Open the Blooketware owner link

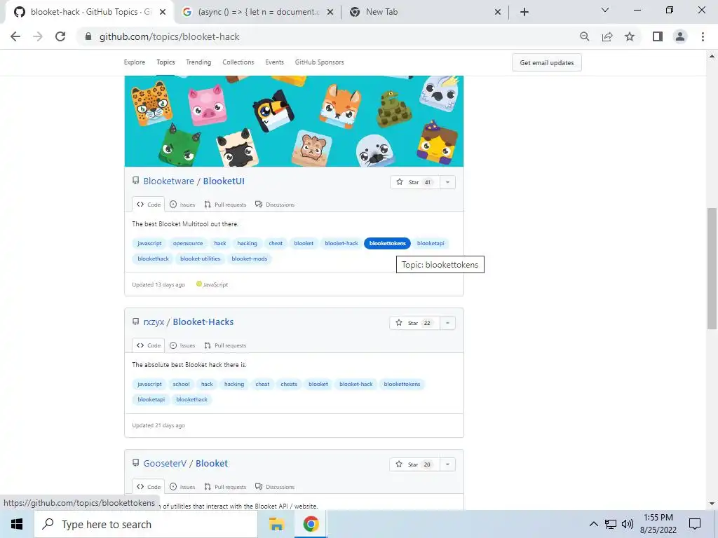coord(168,181)
